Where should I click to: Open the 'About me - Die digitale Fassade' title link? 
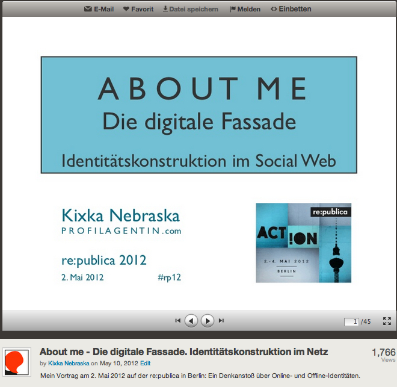[x=183, y=352]
